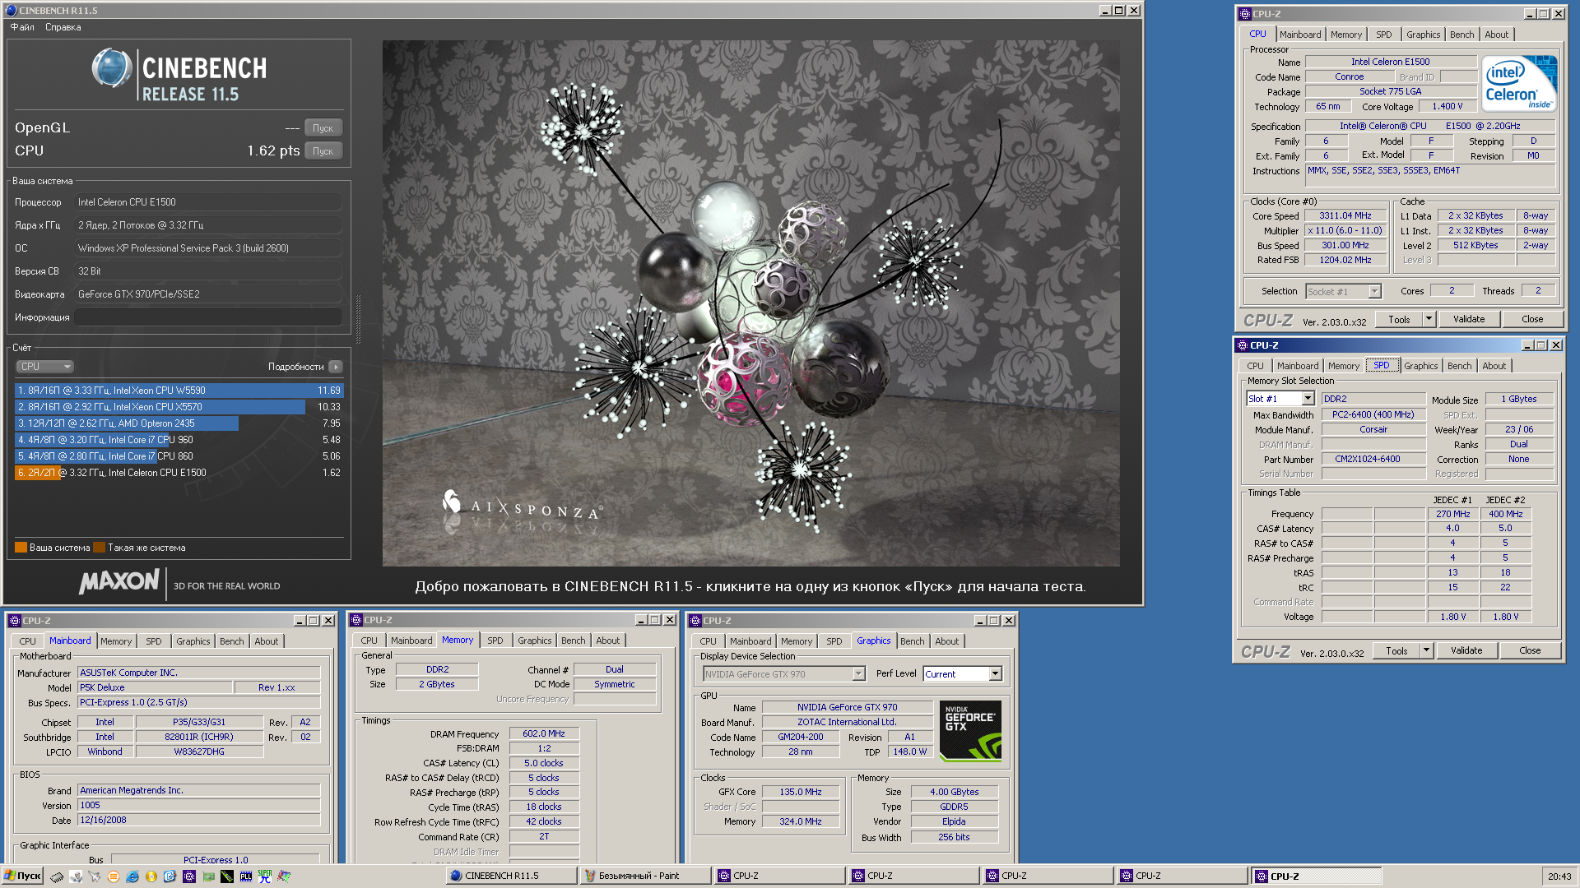The image size is (1580, 888).
Task: Click the colorful kite quick launch icon
Action: (284, 876)
